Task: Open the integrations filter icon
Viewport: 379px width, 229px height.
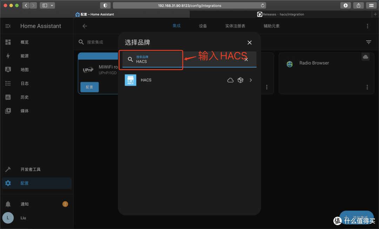Action: [368, 42]
